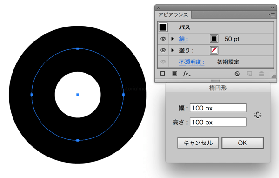
Task: Click the 高さ height input field
Action: point(218,122)
